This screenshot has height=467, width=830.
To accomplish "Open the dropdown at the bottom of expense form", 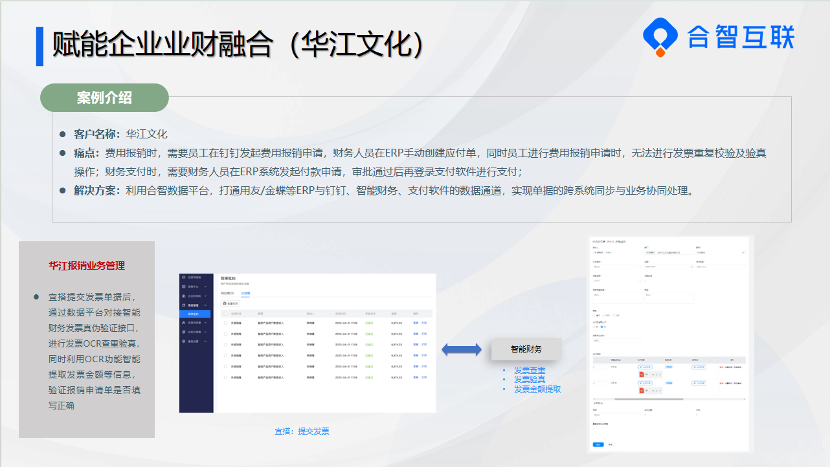I will coord(618,415).
